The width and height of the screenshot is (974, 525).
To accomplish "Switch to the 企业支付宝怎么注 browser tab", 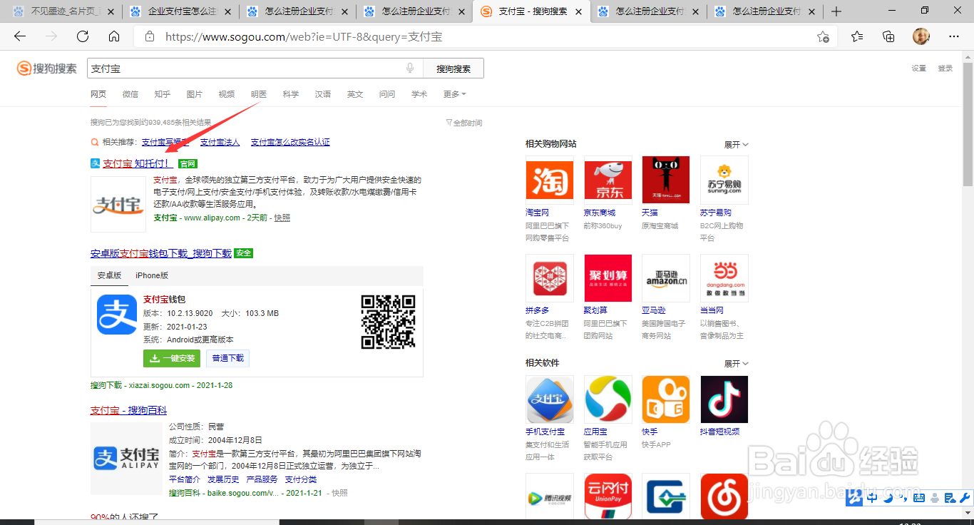I will click(180, 11).
